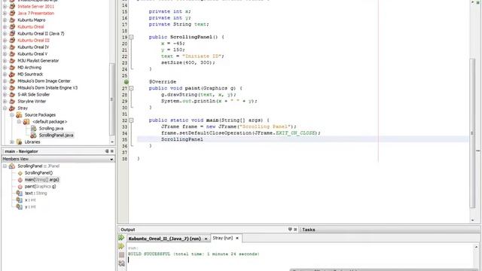Open the Tasks panel tab

(x=308, y=230)
